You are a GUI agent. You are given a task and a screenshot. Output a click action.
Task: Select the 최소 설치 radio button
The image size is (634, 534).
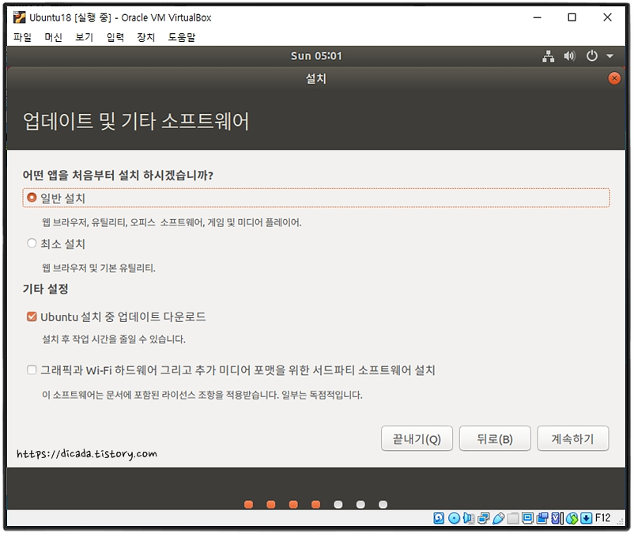click(32, 243)
